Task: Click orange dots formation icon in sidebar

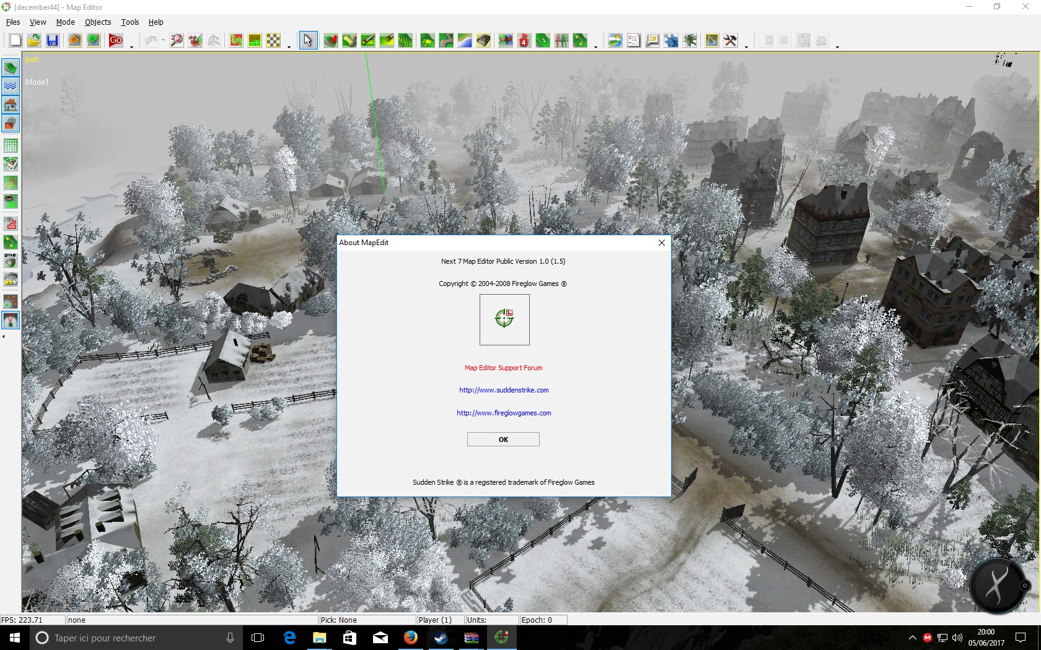Action: click(11, 301)
